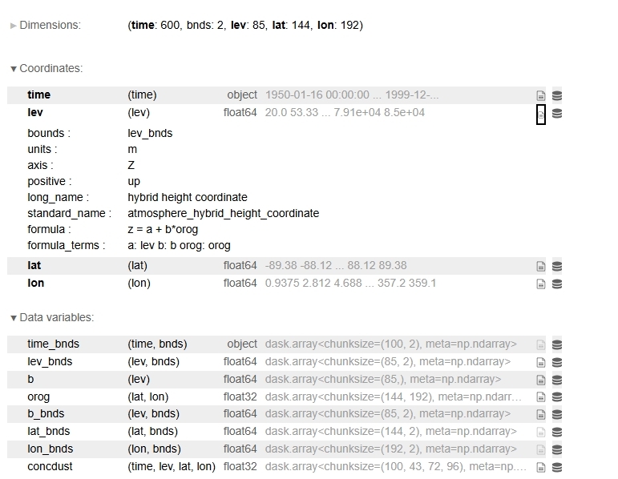Collapse the lev attributes file icon
The height and width of the screenshot is (479, 618).
(x=540, y=114)
